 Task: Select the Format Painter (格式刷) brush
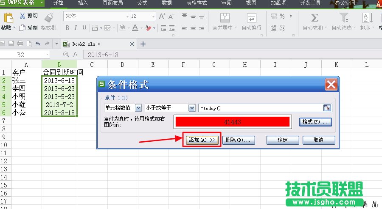tap(49, 18)
